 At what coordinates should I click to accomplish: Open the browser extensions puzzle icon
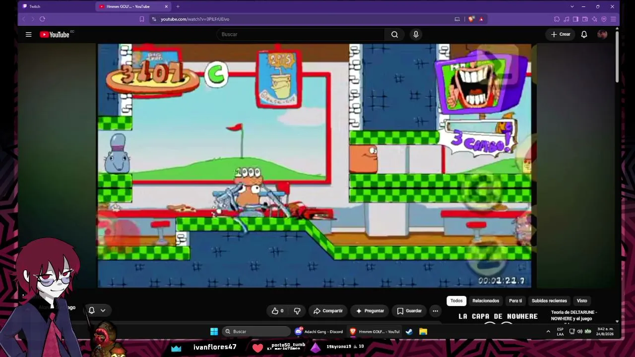(557, 19)
